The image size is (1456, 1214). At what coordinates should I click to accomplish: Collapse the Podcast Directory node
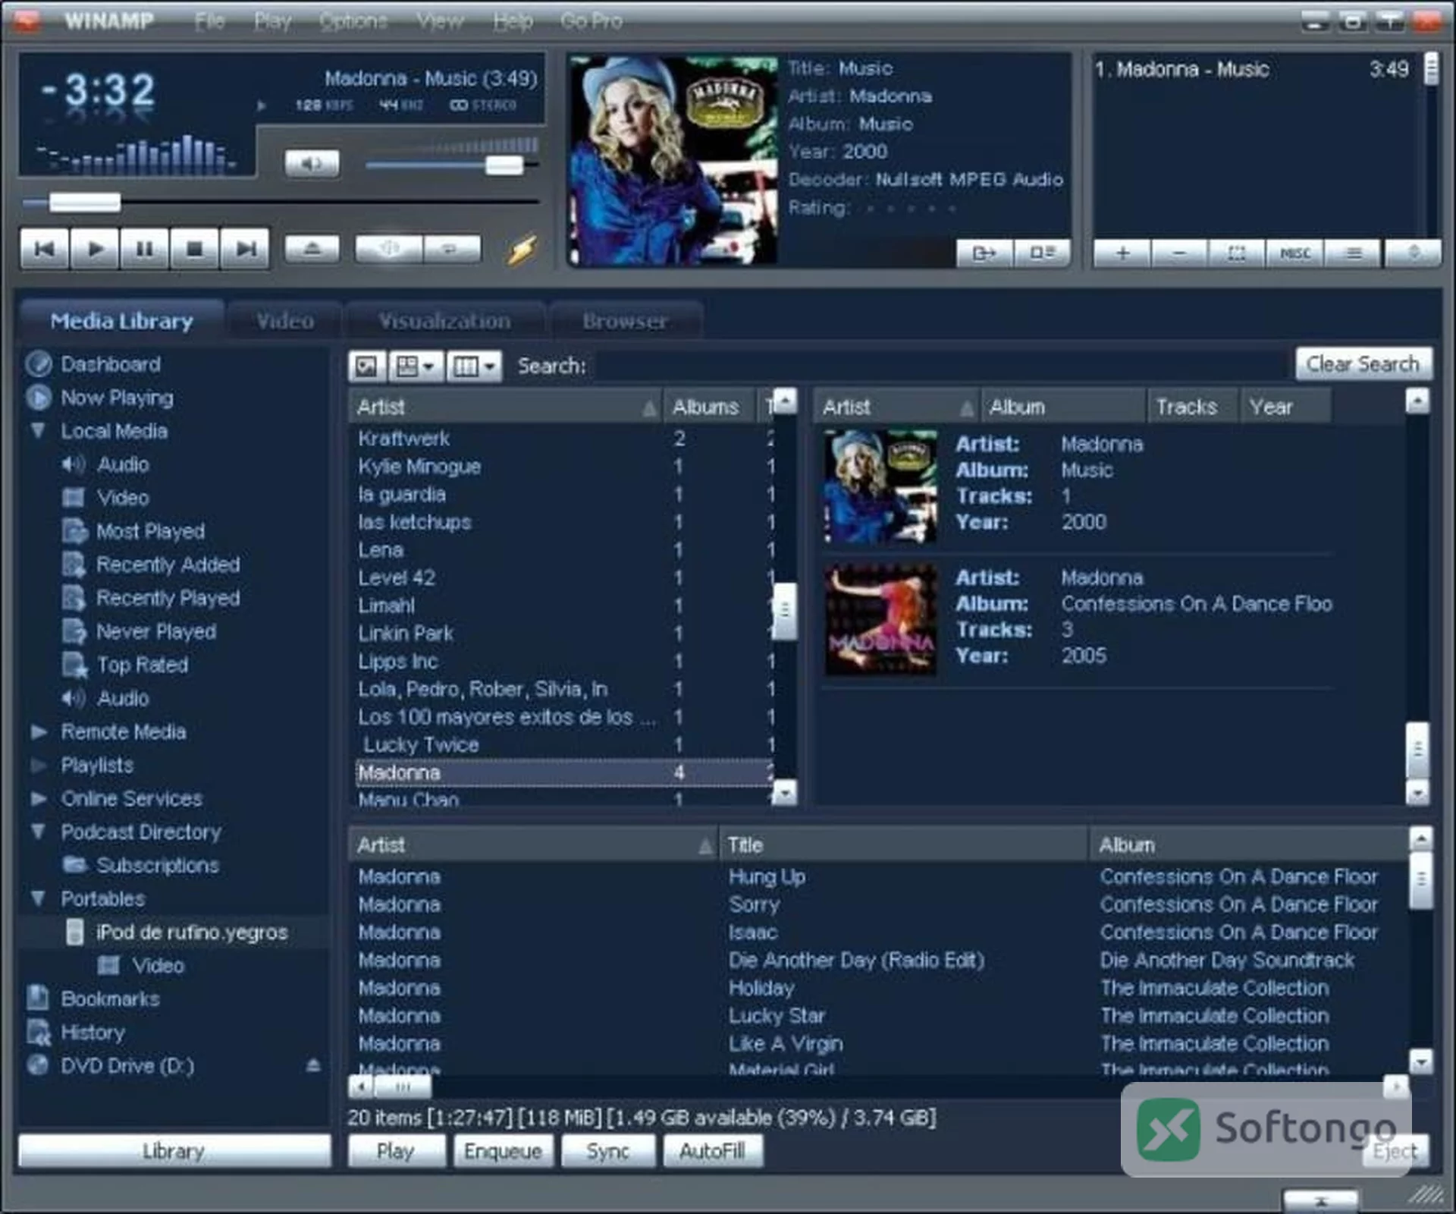pyautogui.click(x=38, y=832)
